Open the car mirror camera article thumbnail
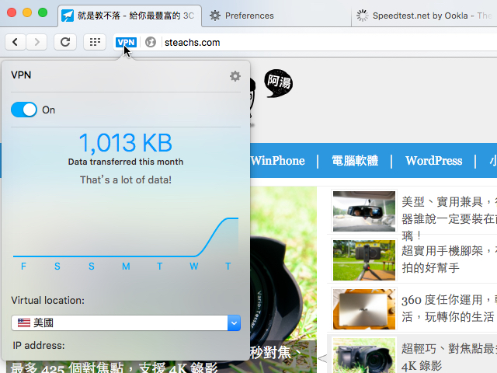Viewport: 497px width, 373px height. pyautogui.click(x=363, y=211)
